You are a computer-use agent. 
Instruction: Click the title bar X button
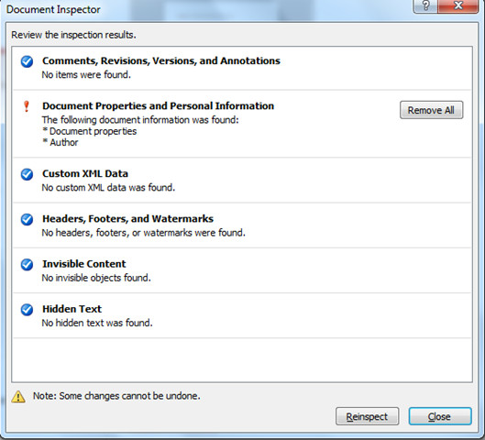pos(458,6)
